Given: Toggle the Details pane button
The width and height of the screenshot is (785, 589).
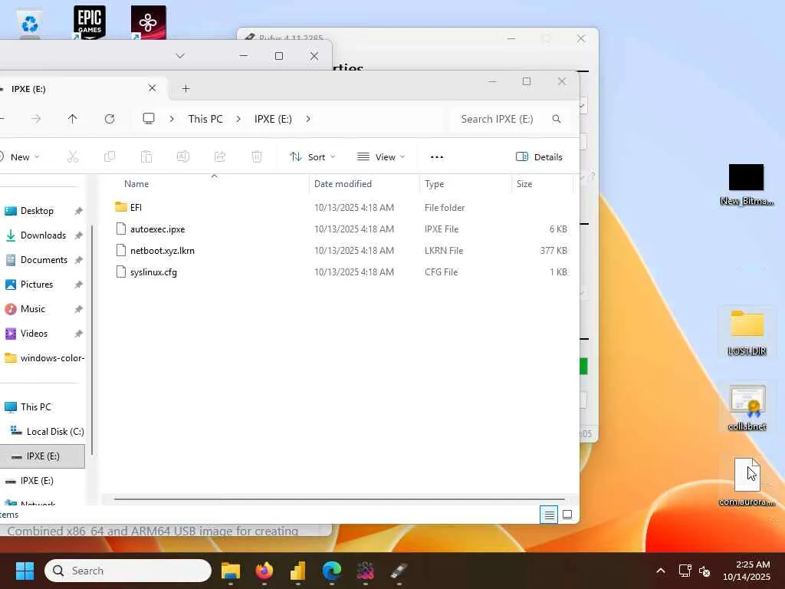Looking at the screenshot, I should coord(539,156).
